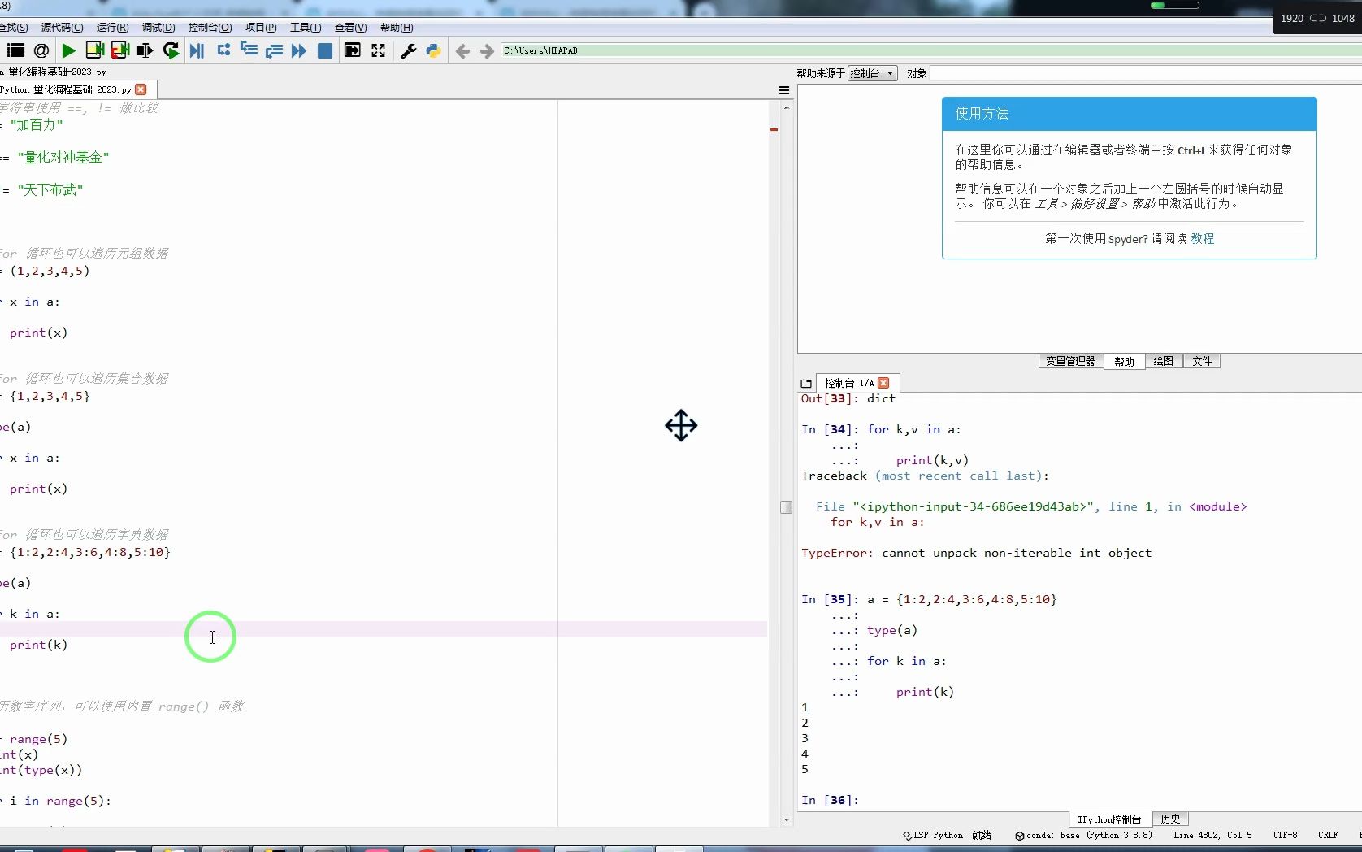The width and height of the screenshot is (1362, 852).
Task: Click the Back arrow in the toolbar
Action: point(462,51)
